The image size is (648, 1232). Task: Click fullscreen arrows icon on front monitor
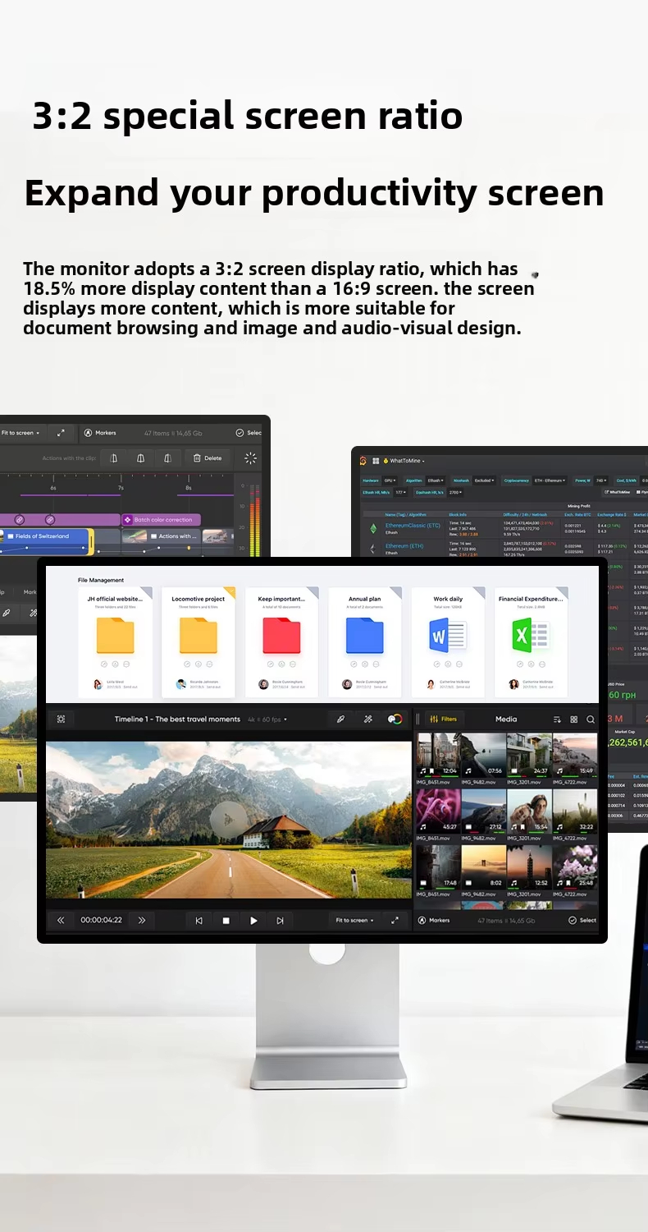tap(395, 921)
